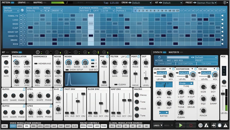Solo the SNARE track

click(x=25, y=40)
